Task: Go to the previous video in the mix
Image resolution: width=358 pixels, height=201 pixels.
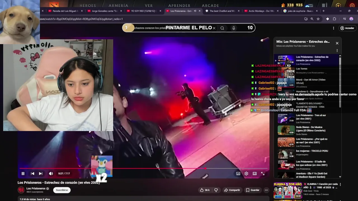Action: pyautogui.click(x=32, y=173)
